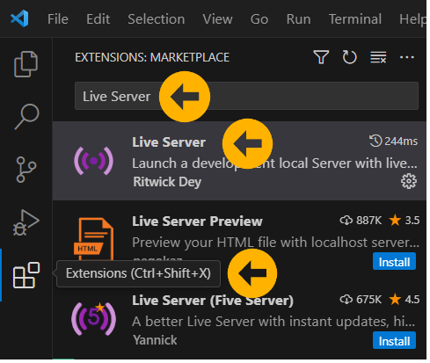
Task: Click the Five Server extension icon
Action: [x=93, y=319]
